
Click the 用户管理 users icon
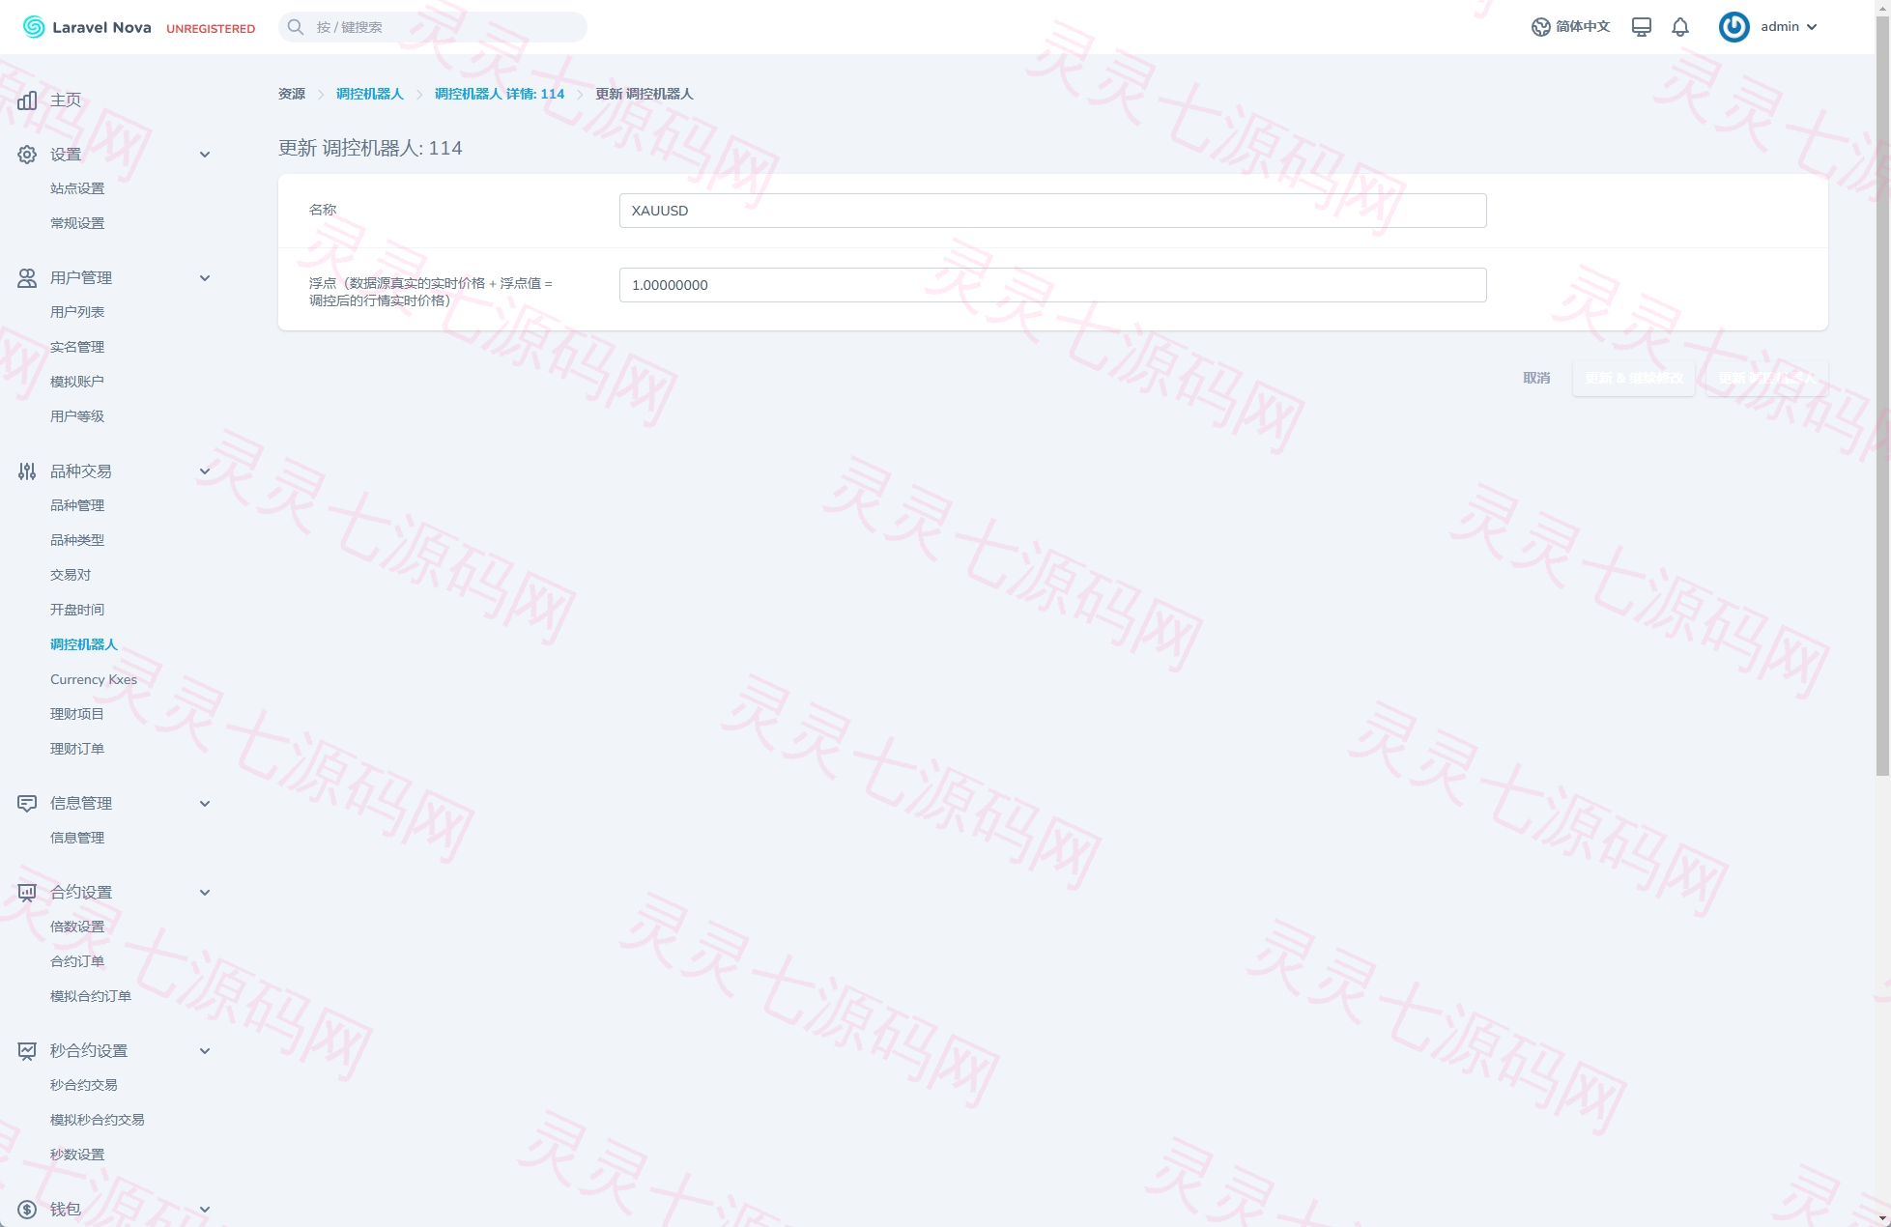(27, 278)
